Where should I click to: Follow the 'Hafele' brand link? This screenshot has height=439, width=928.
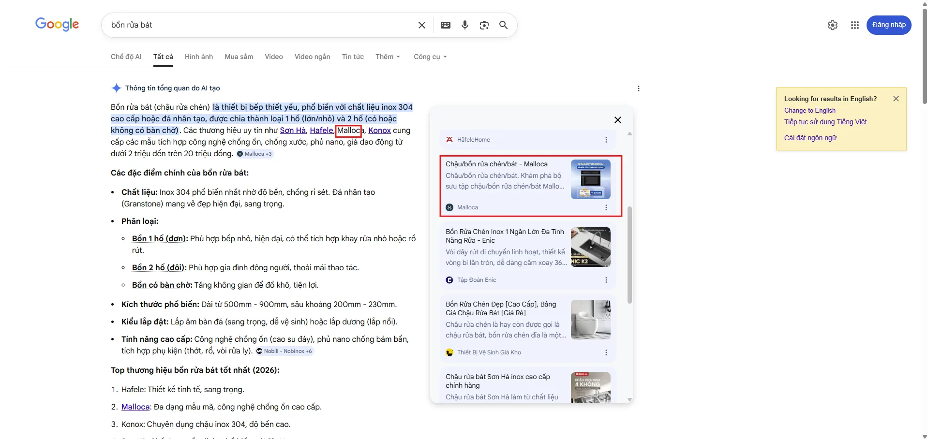click(321, 130)
